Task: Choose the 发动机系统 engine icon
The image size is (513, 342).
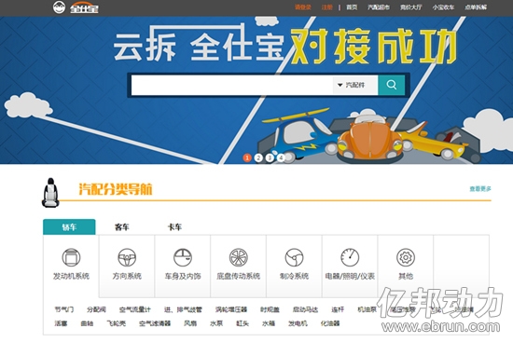Action: (71, 257)
